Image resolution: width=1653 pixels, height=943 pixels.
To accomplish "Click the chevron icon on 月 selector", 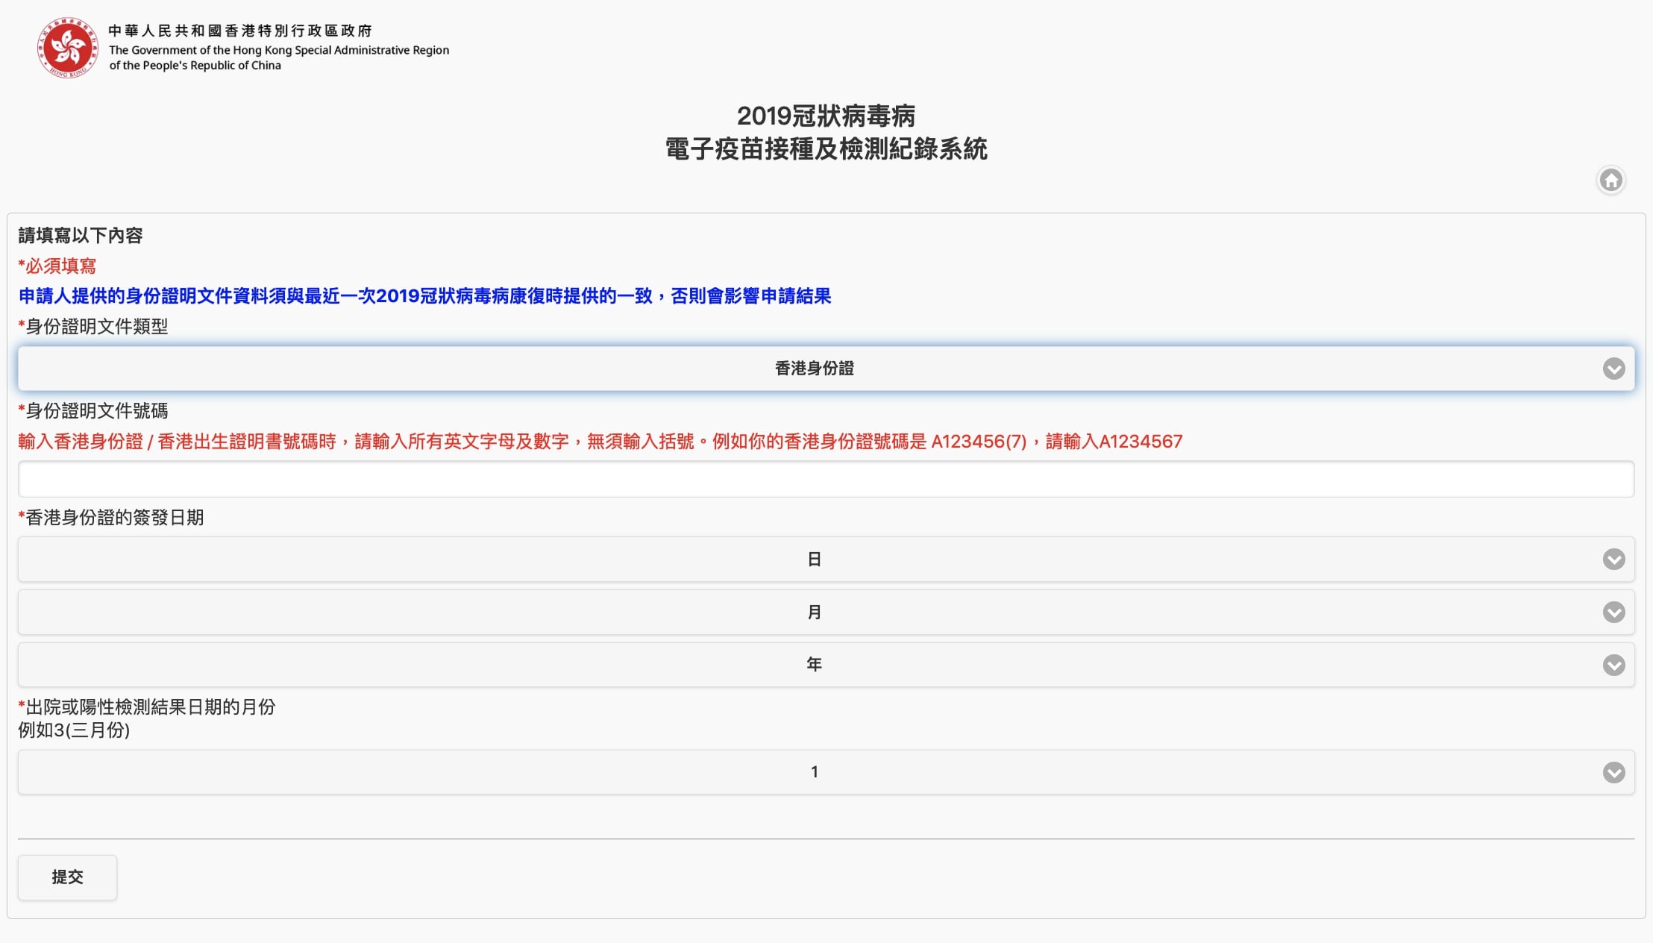I will 1613,613.
